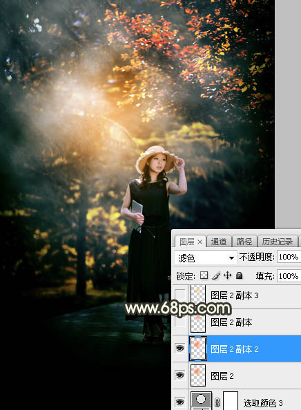
Task: Select layer named 选取颜色 3
Action: [x=263, y=403]
